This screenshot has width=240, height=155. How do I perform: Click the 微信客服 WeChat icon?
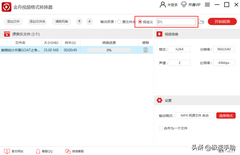pyautogui.click(x=68, y=151)
